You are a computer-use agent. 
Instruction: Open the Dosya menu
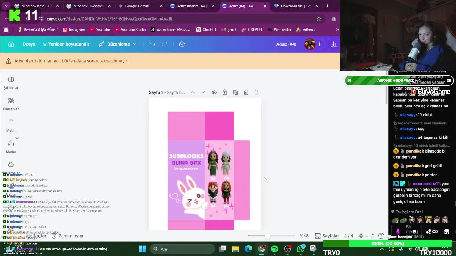29,44
